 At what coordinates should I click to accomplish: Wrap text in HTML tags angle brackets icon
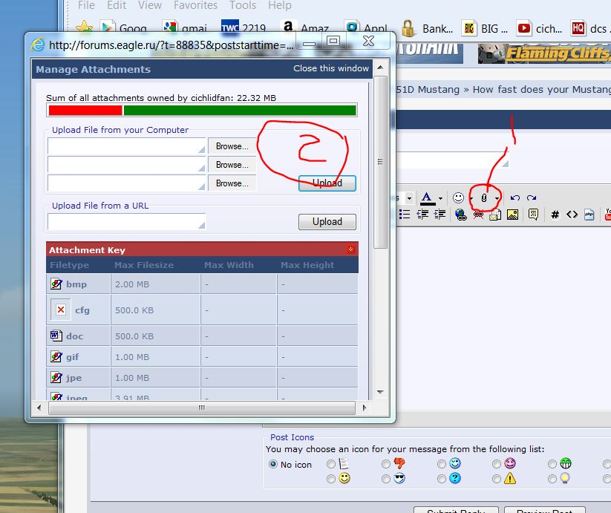coord(572,215)
